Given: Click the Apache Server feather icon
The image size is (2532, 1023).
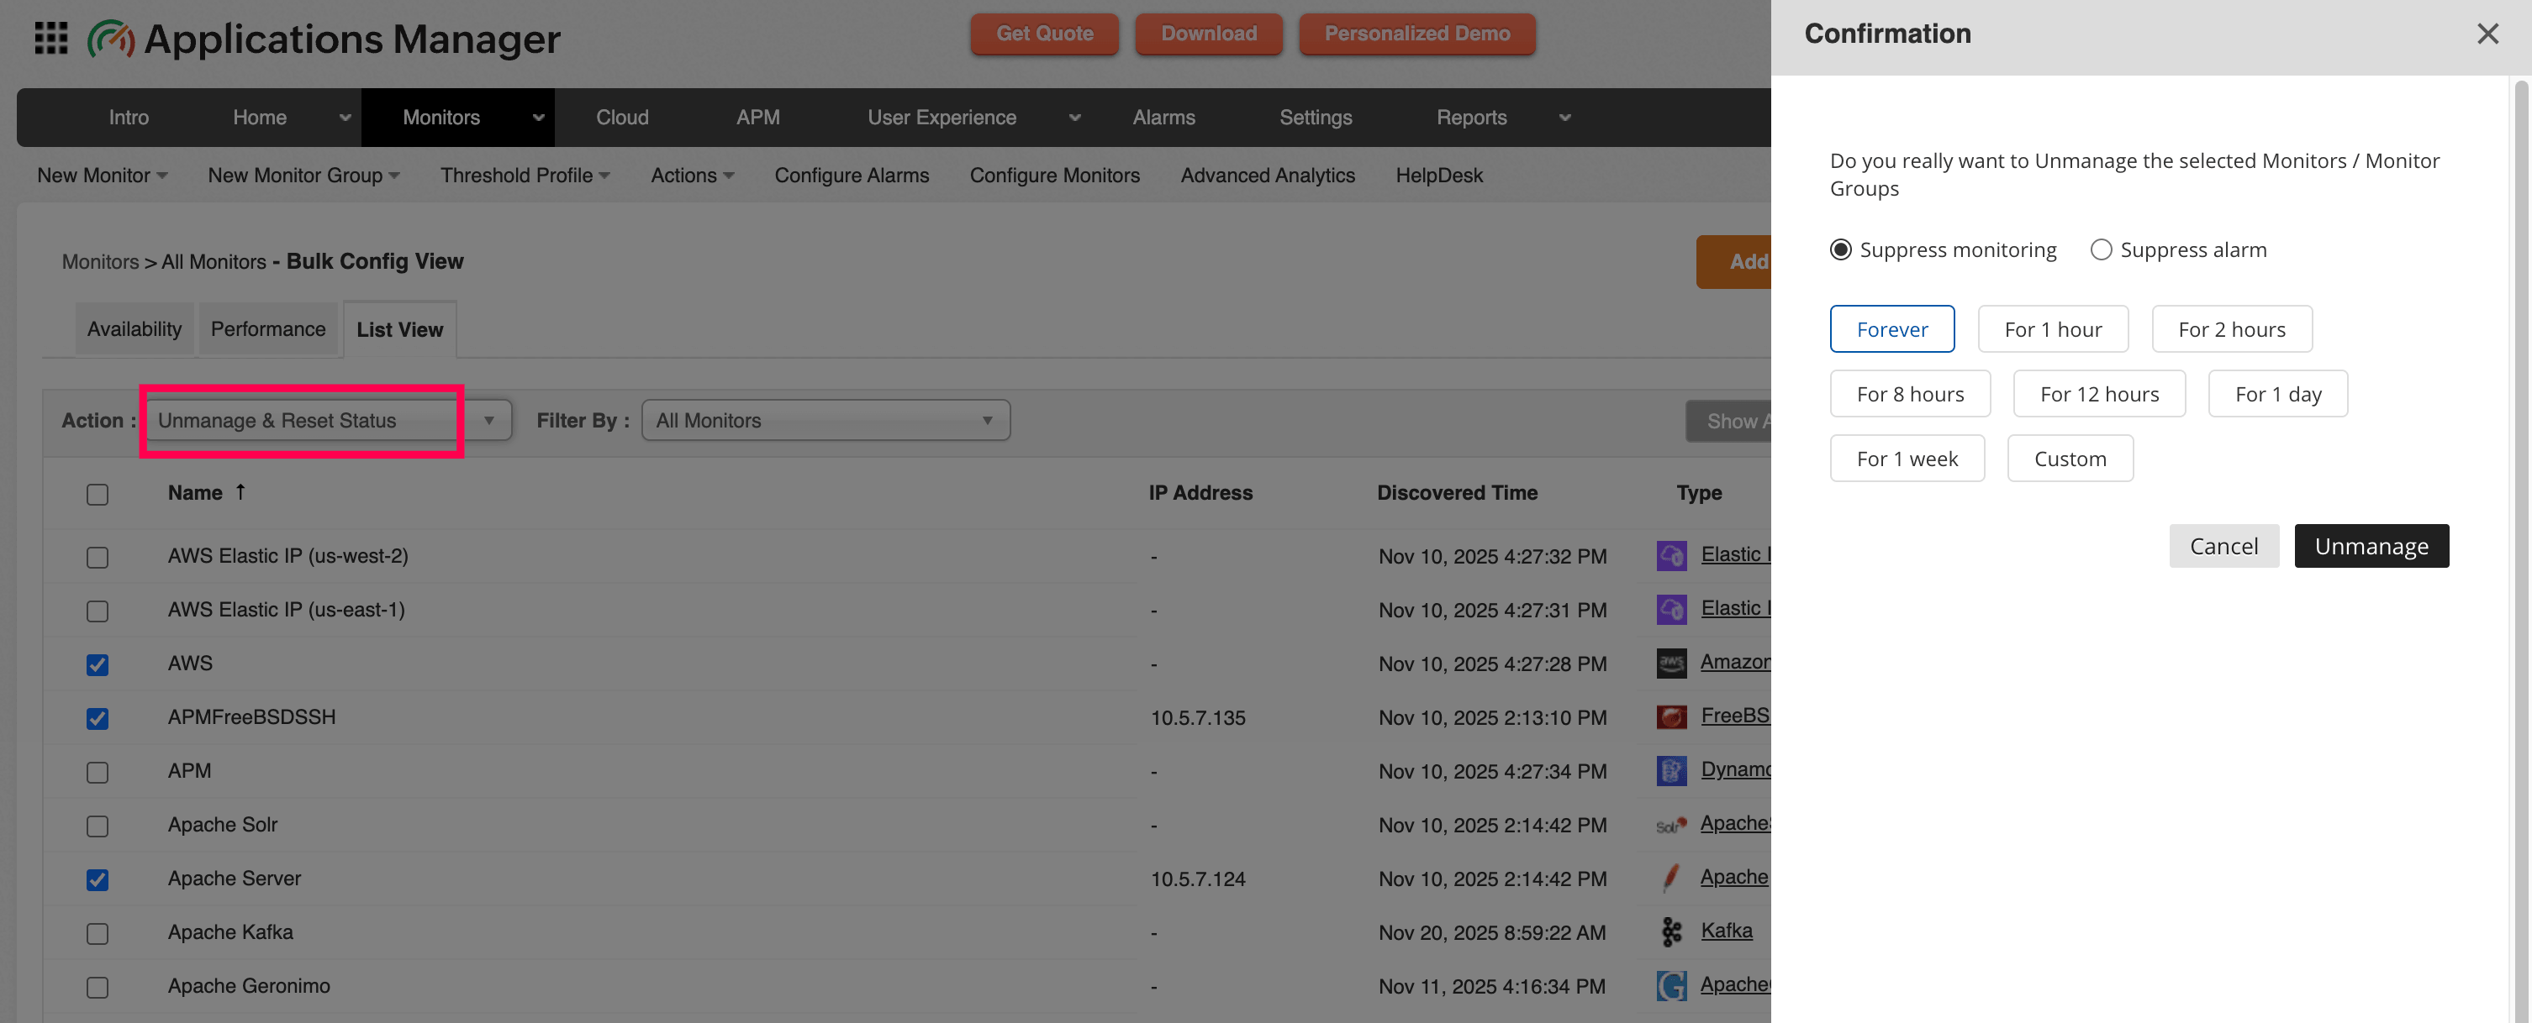Looking at the screenshot, I should [1671, 878].
